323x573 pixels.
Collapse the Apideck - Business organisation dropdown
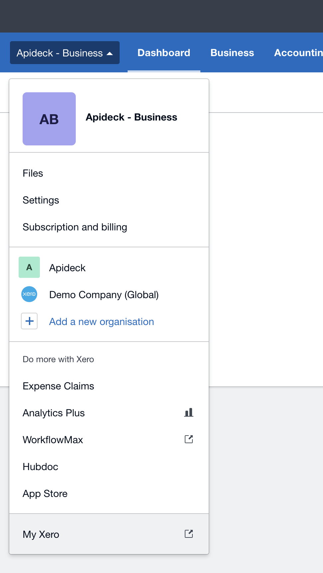[x=65, y=53]
